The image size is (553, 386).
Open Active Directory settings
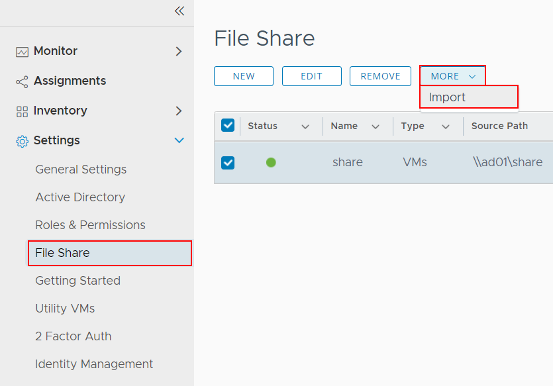[80, 197]
